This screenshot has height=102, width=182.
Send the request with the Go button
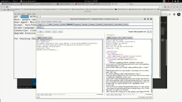click(x=40, y=32)
